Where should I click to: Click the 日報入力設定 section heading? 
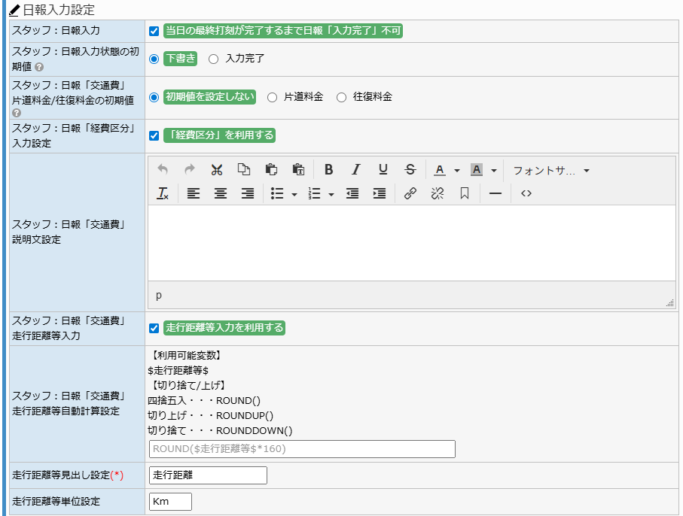coord(59,10)
